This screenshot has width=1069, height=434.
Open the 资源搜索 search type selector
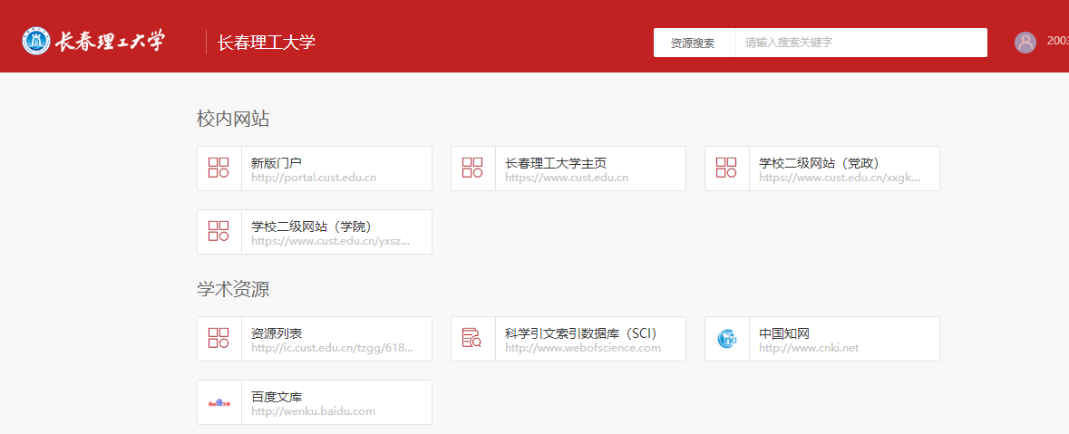coord(694,43)
